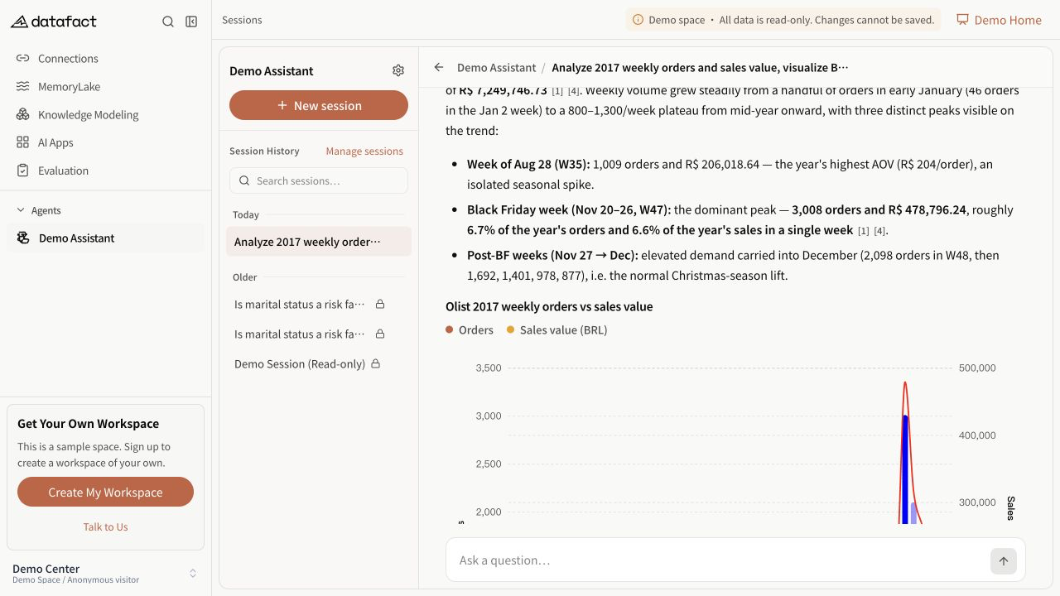Open the search icon in sidebar header
Screen dimensions: 1060x596
[168, 22]
